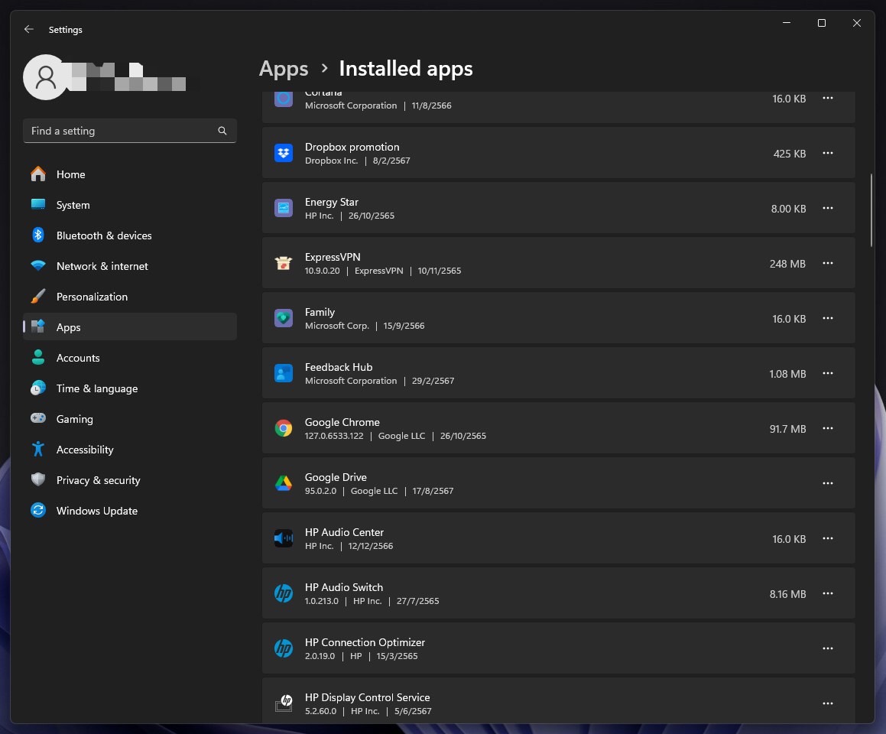The width and height of the screenshot is (886, 734).
Task: Click the ExpressVPN size 248 MB
Action: (787, 264)
